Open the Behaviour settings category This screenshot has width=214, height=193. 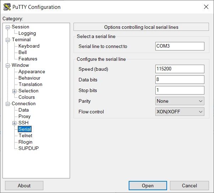(30, 78)
